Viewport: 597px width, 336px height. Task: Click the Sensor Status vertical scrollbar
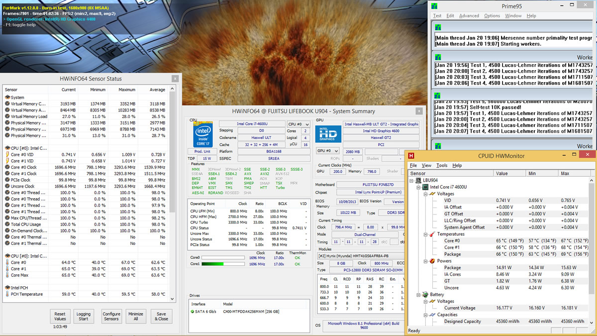click(x=172, y=193)
